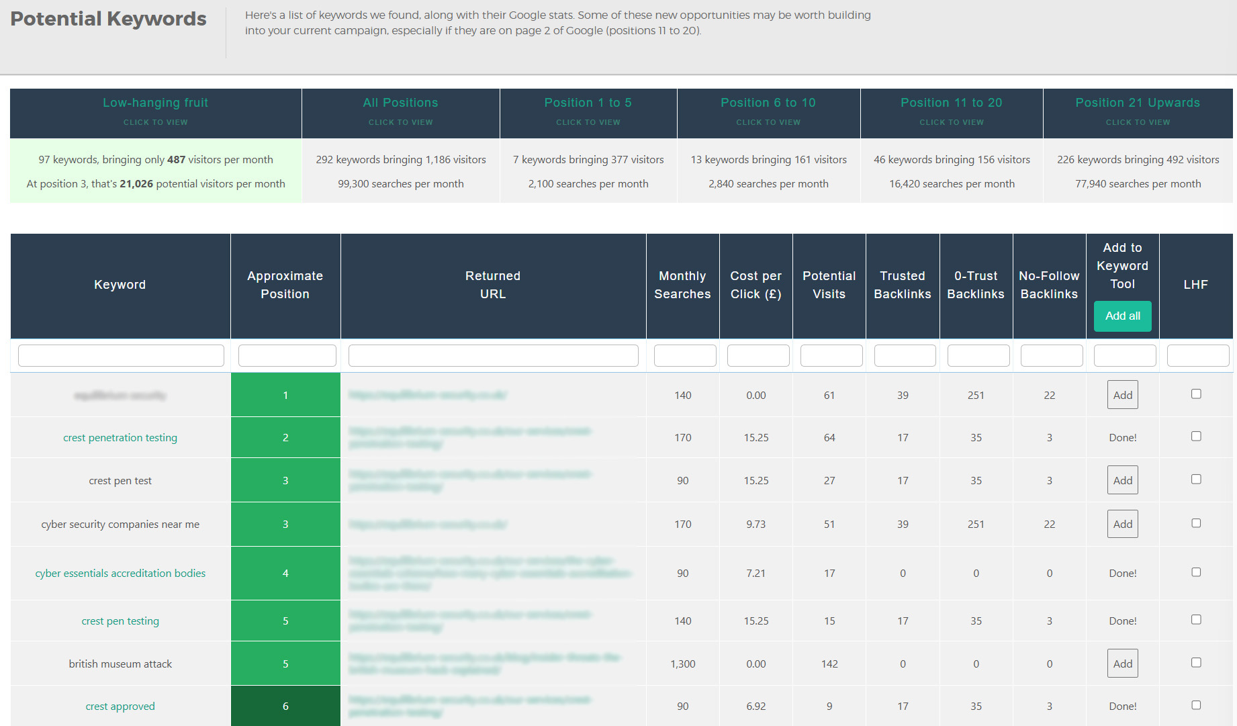Focus the Keyword column filter field

(121, 355)
